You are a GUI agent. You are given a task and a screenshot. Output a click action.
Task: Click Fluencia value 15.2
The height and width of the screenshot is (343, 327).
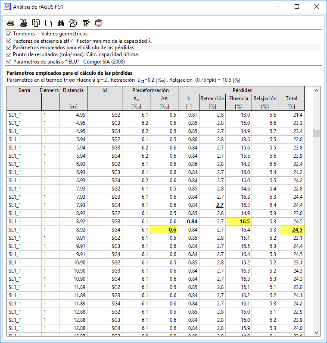(x=246, y=263)
